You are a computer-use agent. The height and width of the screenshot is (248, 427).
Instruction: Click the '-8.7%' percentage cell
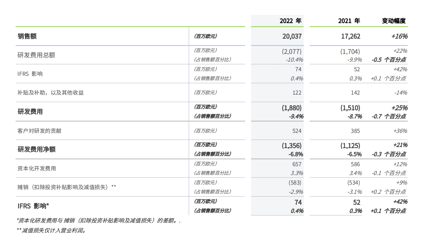point(354,117)
